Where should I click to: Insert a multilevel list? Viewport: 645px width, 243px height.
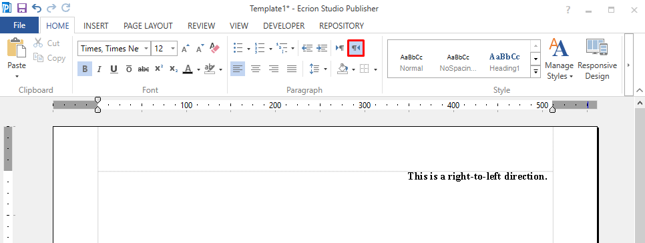click(x=282, y=48)
